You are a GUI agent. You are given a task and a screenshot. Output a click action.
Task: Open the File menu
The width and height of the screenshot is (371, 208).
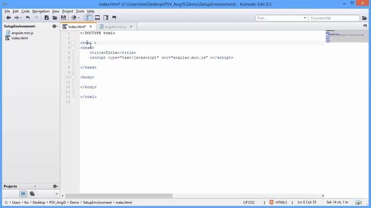coord(7,12)
